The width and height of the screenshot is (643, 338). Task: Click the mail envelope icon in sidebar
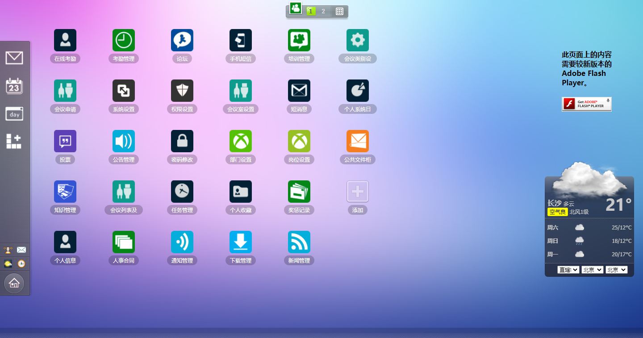coord(14,58)
